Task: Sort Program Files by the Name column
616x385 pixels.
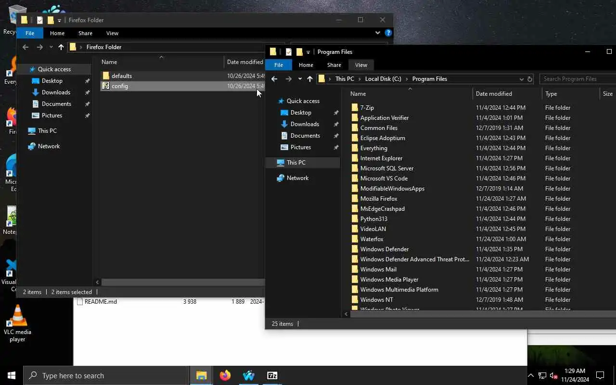Action: [410, 94]
